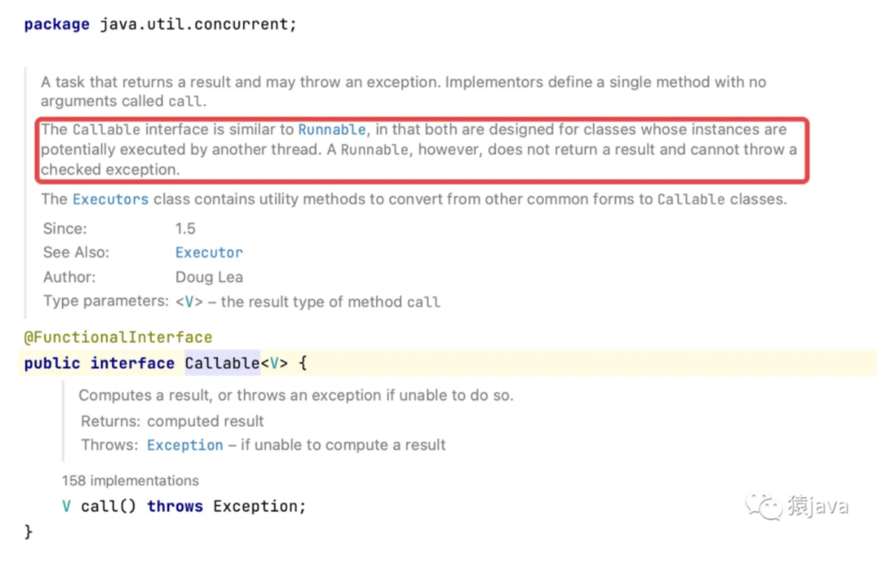
Task: Click the Doug Lea author text
Action: coord(209,277)
